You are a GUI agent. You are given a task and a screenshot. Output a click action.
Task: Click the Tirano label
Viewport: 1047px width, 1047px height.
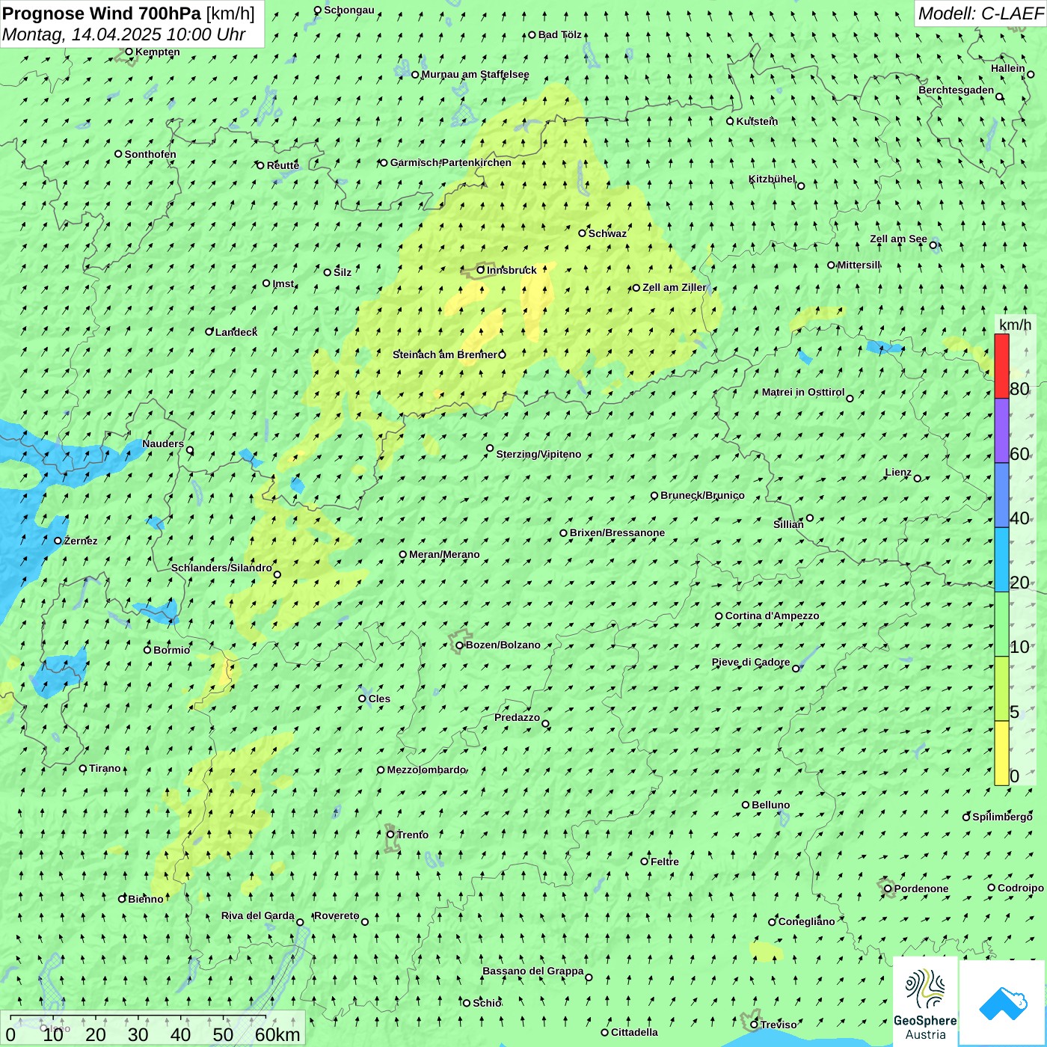pyautogui.click(x=105, y=768)
